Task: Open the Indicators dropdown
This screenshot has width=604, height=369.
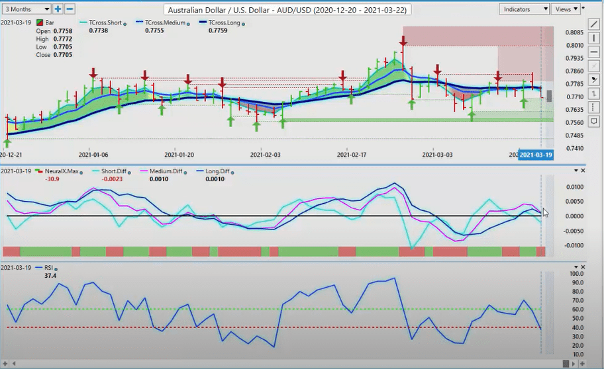Action: tap(525, 9)
